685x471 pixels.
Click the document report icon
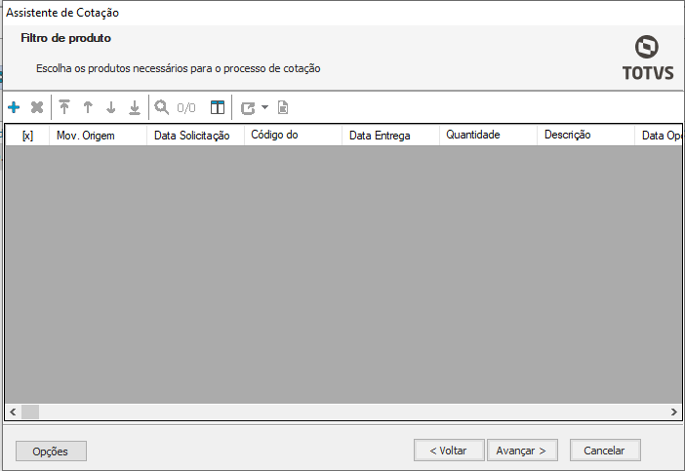(x=283, y=107)
